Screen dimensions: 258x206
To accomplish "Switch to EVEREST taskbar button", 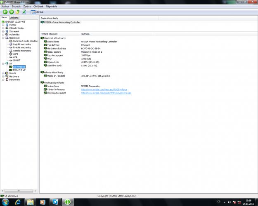I will tap(68, 202).
